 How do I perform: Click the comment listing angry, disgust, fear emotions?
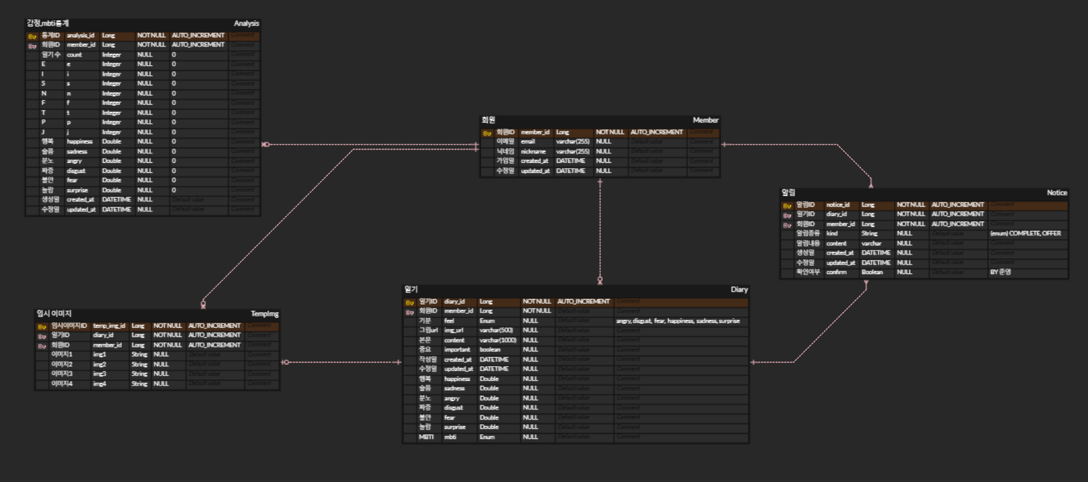tap(678, 321)
